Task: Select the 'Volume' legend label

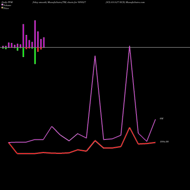Action: (7, 5)
